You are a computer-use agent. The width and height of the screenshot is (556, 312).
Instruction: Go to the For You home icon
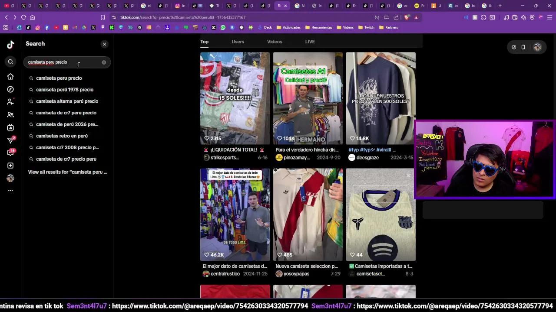pyautogui.click(x=10, y=77)
